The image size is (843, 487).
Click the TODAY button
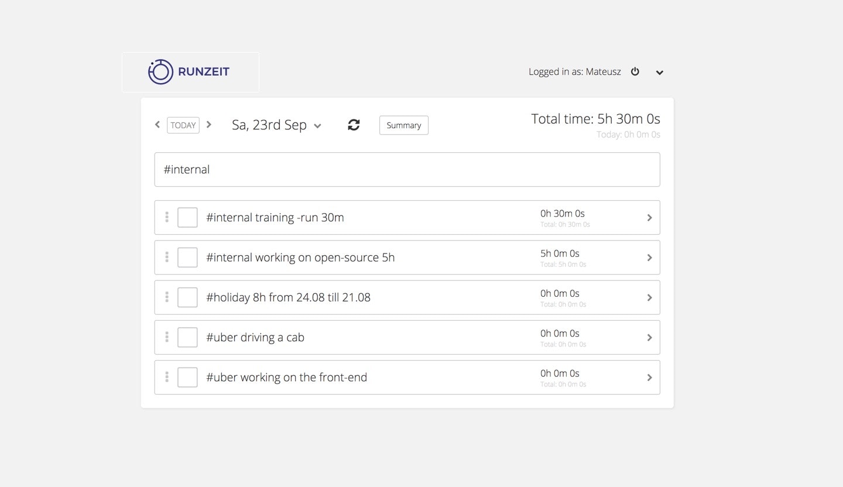(183, 125)
